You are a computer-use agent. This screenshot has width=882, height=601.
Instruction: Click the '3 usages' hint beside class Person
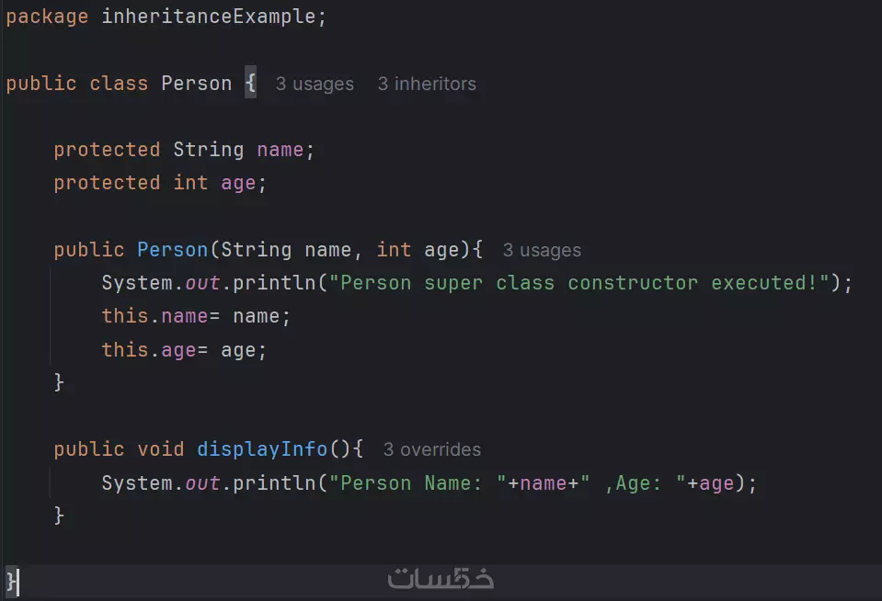(315, 84)
